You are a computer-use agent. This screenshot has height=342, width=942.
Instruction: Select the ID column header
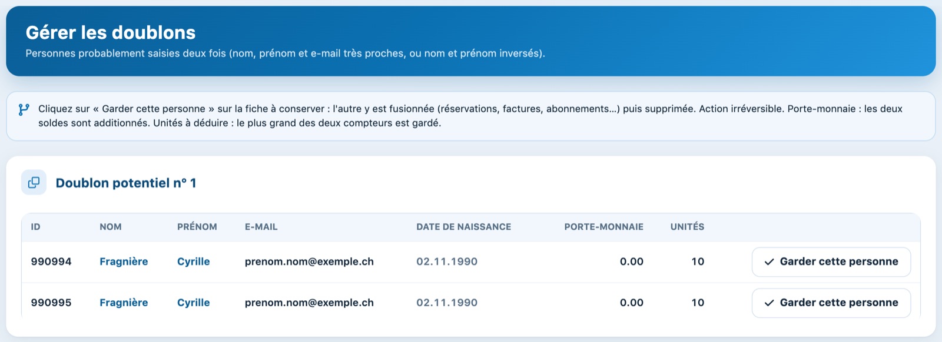[x=36, y=227]
